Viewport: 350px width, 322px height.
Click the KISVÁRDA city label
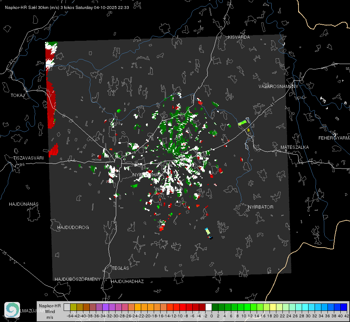point(239,37)
